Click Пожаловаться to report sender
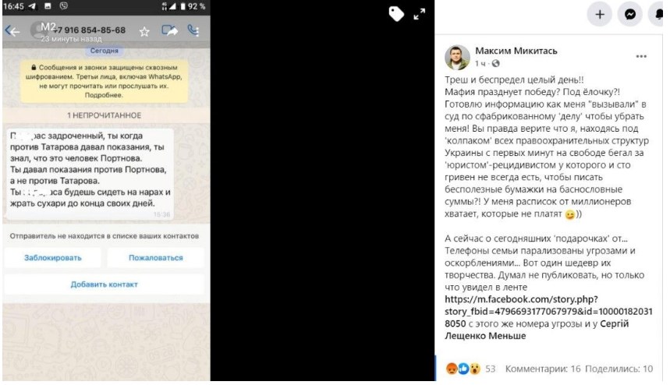 [x=155, y=258]
